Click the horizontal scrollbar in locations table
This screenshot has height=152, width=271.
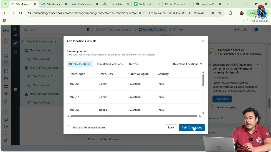(134, 116)
